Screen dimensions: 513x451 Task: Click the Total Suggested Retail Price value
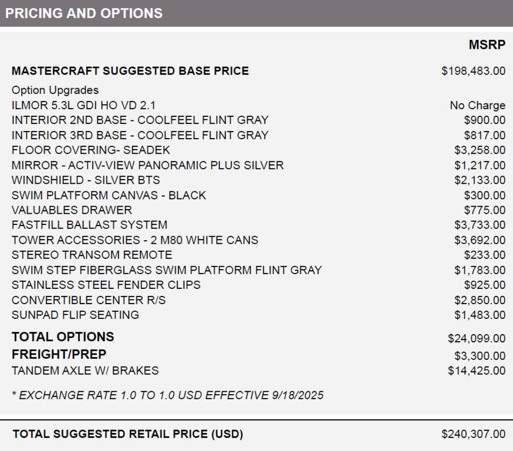[473, 435]
